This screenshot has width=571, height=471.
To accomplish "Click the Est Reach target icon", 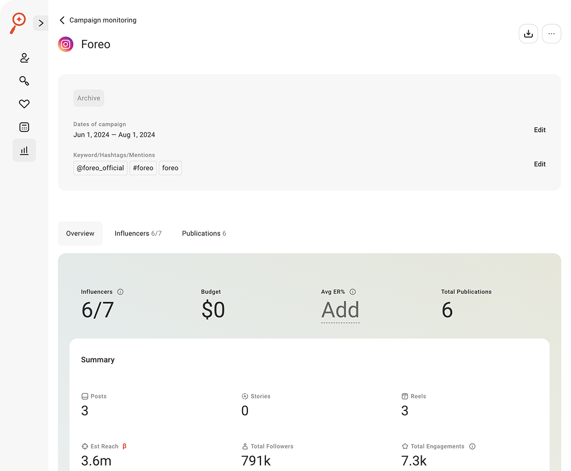I will pyautogui.click(x=85, y=447).
